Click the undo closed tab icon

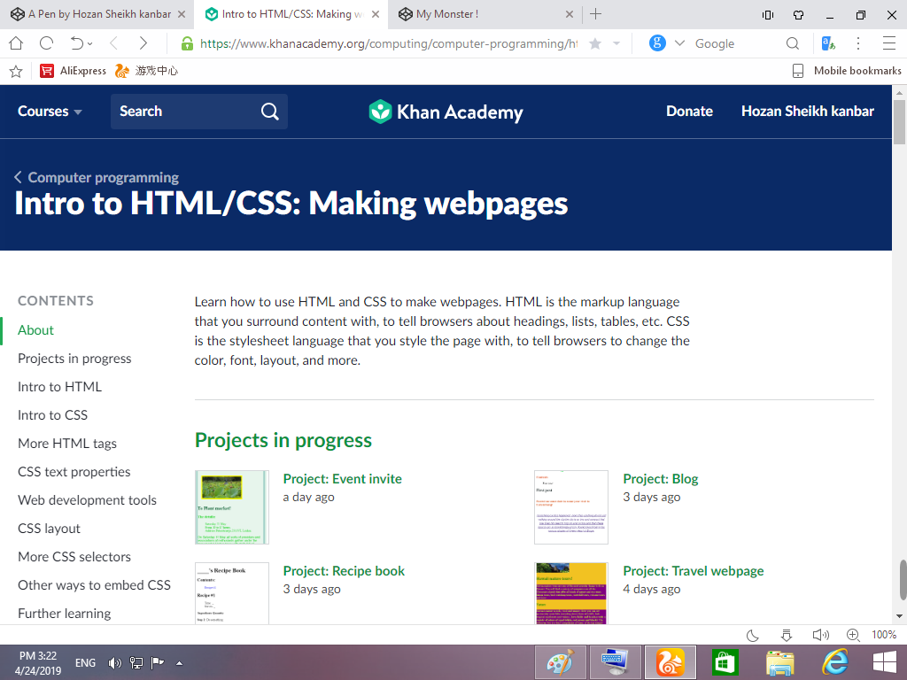click(77, 43)
